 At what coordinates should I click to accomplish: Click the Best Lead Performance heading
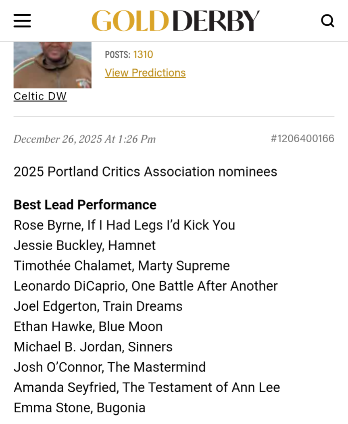(x=85, y=205)
